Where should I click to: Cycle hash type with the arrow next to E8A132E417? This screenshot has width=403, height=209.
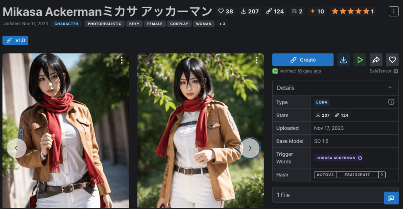coord(382,175)
